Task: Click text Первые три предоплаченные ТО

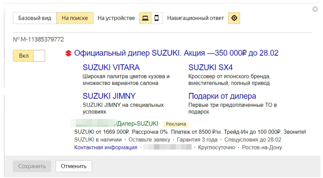Action: pyautogui.click(x=233, y=108)
